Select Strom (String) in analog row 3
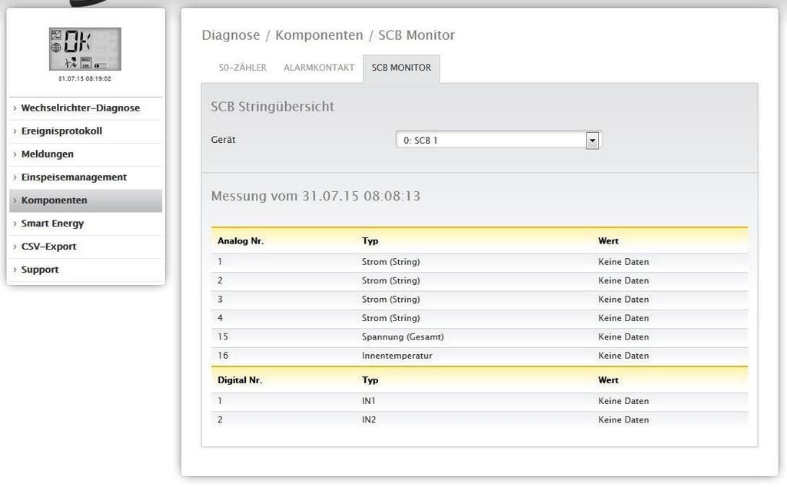 click(x=390, y=300)
